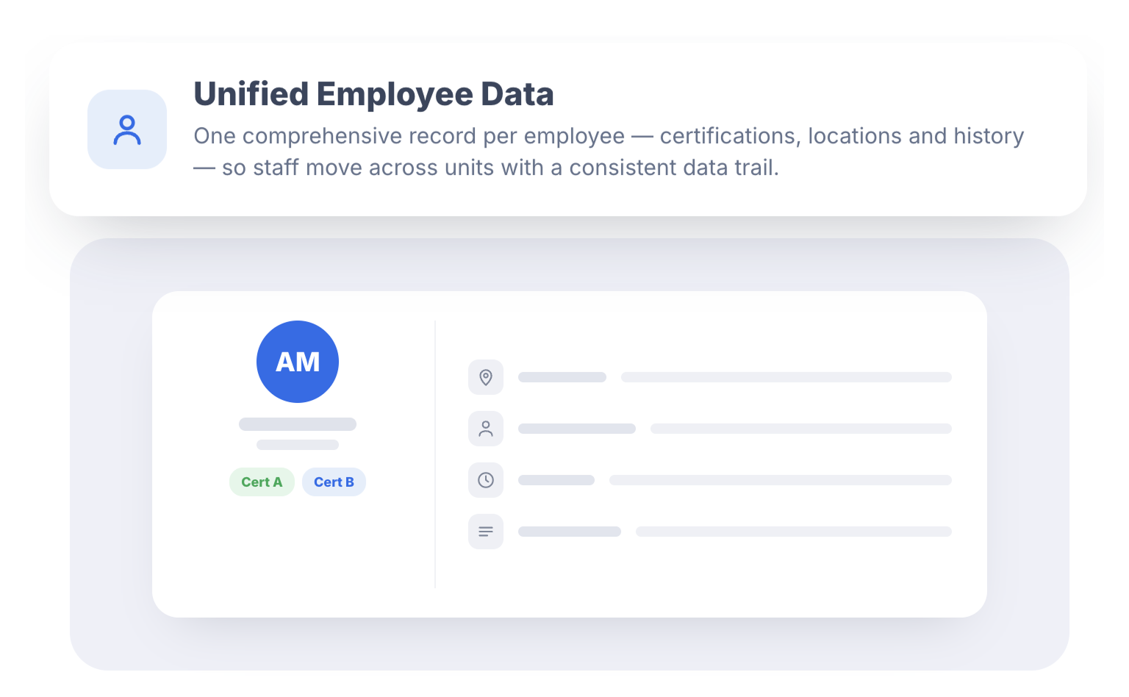Select the location row label placeholder
Screen dimensions: 1129x697
pyautogui.click(x=562, y=377)
